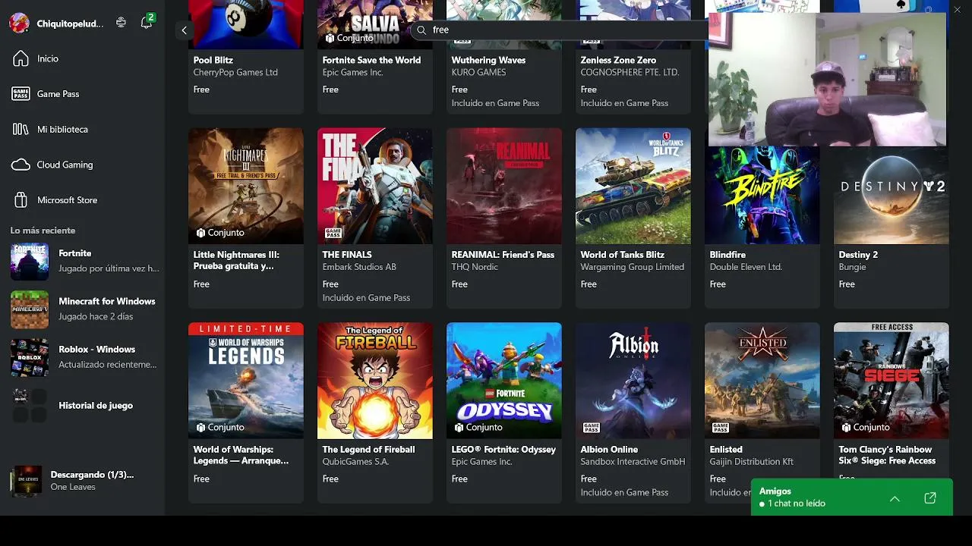Click the Game Pass badge icon in sidebar

click(x=21, y=94)
